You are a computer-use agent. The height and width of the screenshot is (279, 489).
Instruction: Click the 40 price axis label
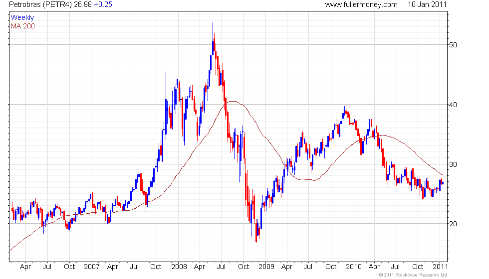pos(453,105)
